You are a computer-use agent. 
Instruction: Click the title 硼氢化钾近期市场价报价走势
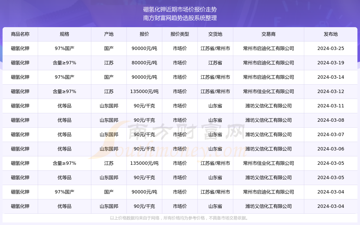pos(180,9)
